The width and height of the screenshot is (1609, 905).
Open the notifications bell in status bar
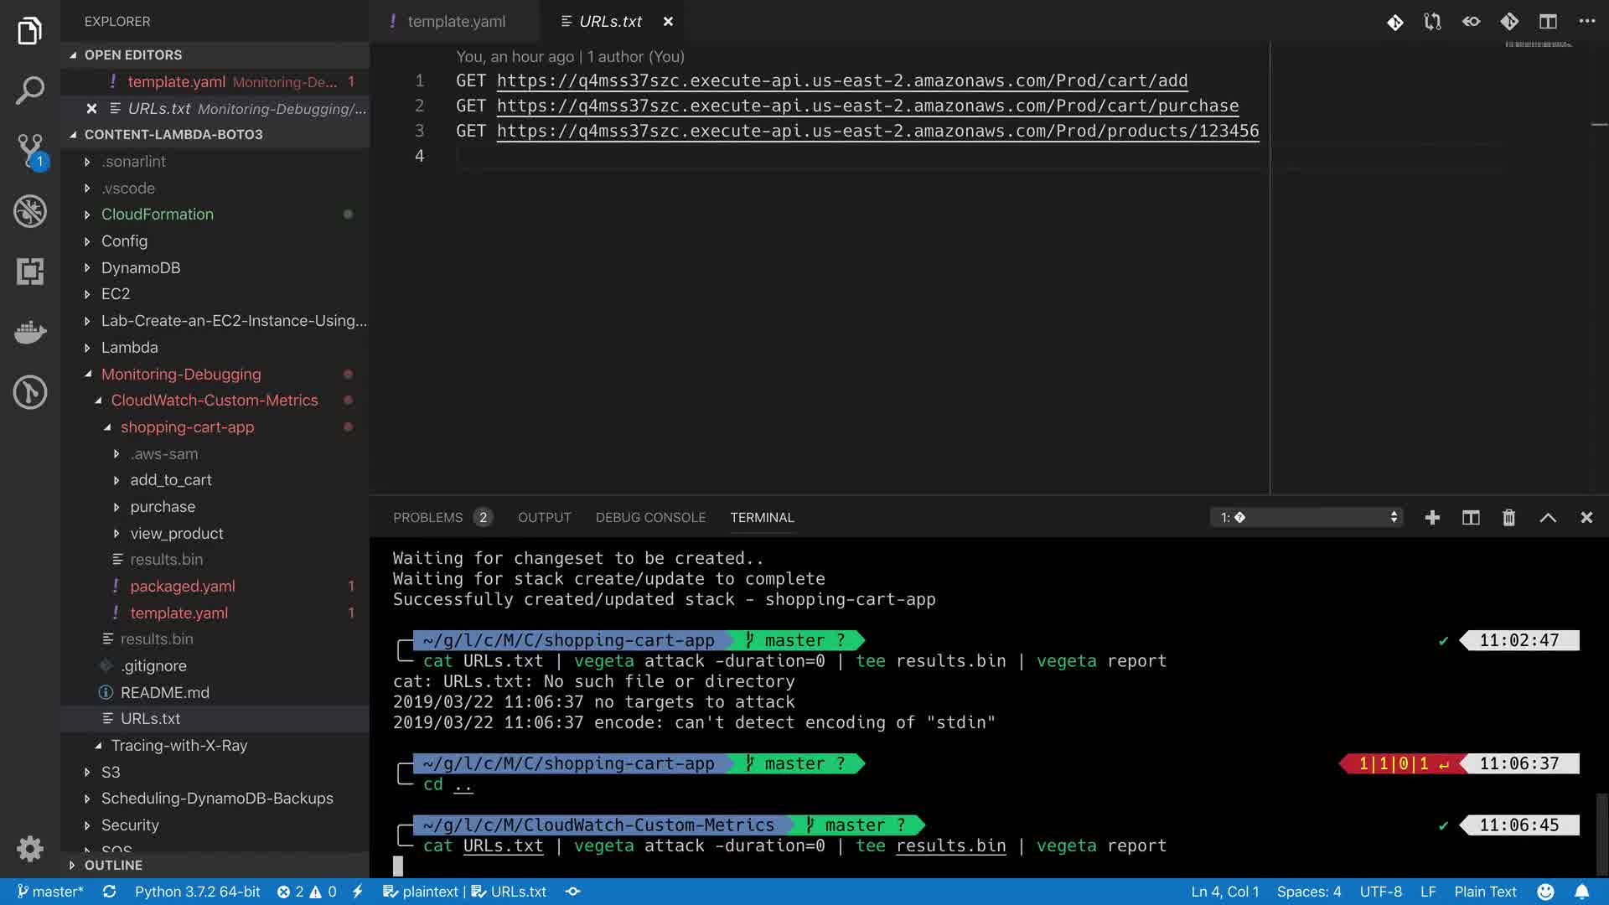coord(1581,892)
